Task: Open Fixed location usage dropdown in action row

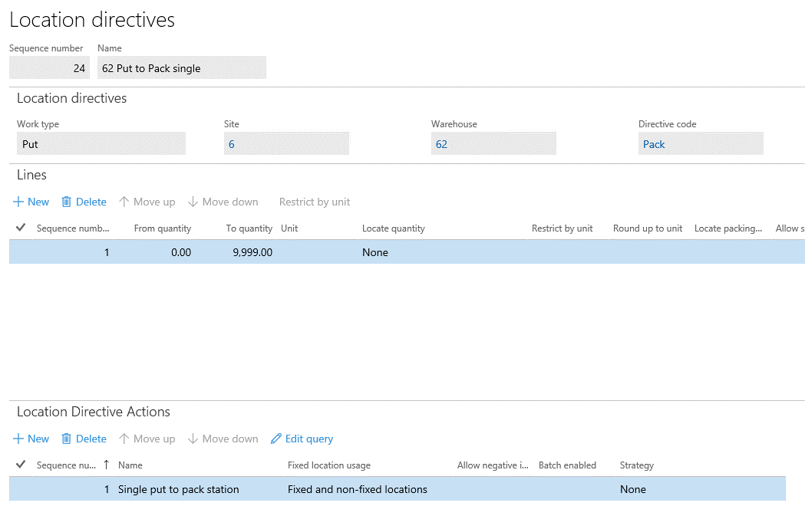Action: 368,489
